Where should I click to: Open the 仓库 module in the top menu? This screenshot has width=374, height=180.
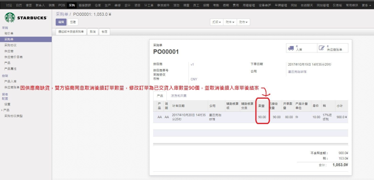pos(97,5)
